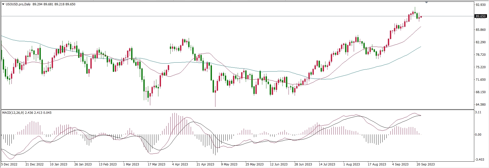Click the 64.580 price scale label
Viewport: 489px width, 168px height.
(481, 105)
